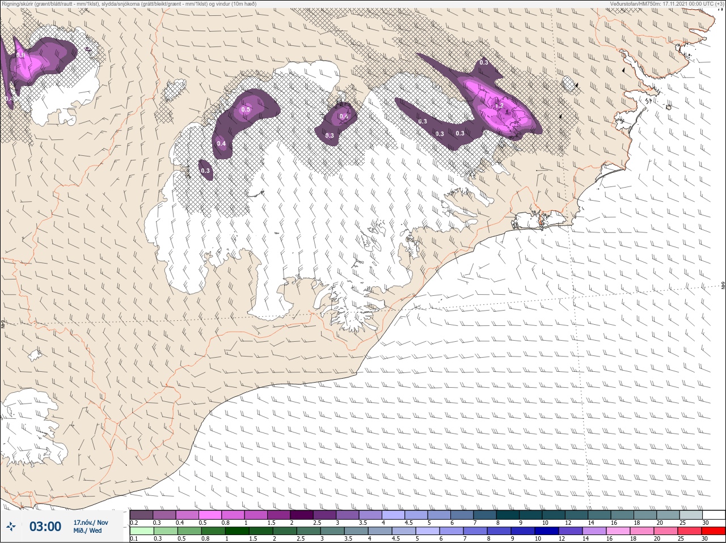Select the bright pink 0.5 swatch, top legend row

point(210,515)
